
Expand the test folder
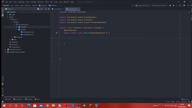(10, 40)
